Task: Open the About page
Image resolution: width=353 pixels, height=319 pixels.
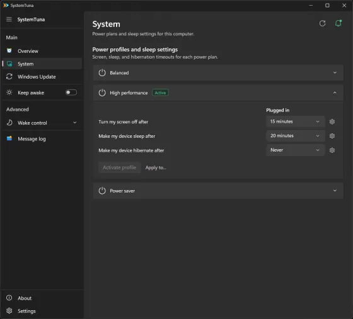Action: coord(42,298)
